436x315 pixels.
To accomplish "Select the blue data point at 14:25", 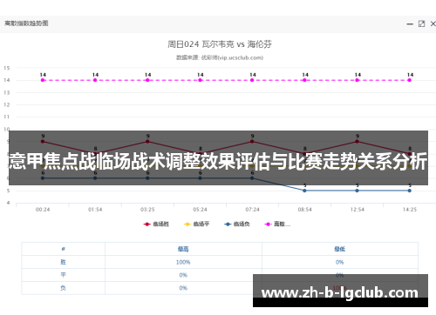I will coord(409,191).
